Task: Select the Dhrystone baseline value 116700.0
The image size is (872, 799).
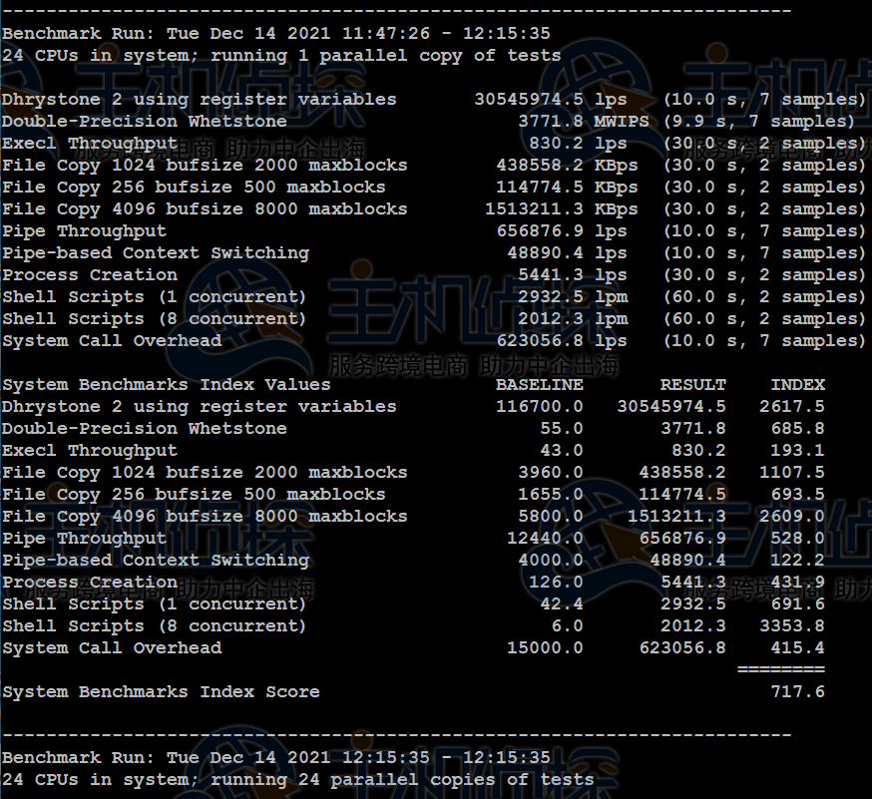Action: click(x=539, y=406)
